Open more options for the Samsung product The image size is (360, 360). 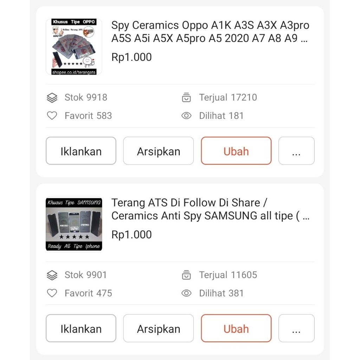pyautogui.click(x=296, y=328)
